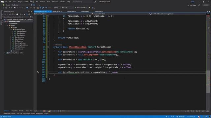This screenshot has width=211, height=118.
Task: Select BoardData.cs in Solution Explorer
Action: 21,33
